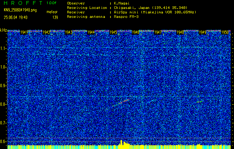
Task: Click the 1947 time marker
Action: (158, 32)
